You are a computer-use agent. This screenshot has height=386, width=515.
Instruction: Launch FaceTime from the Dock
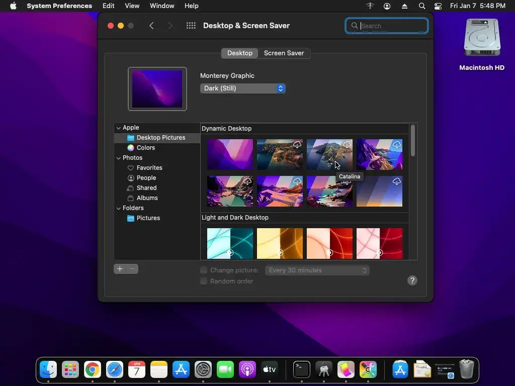225,369
